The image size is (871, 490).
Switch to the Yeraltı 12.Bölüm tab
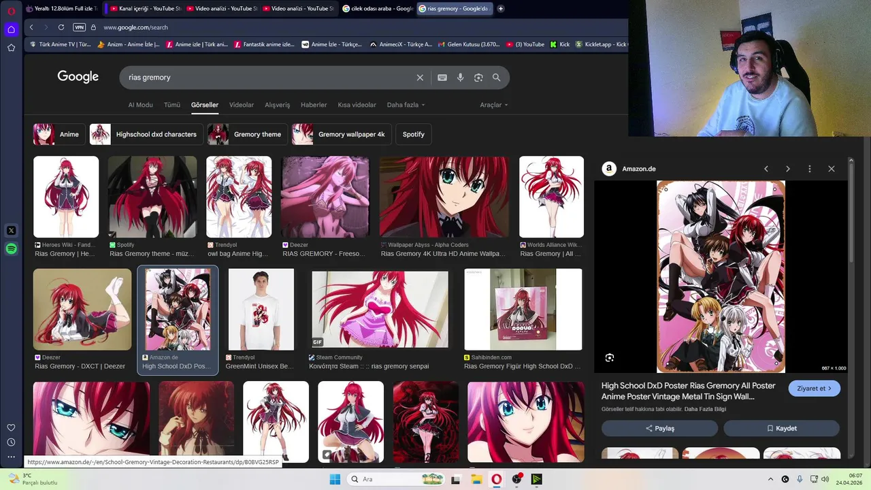coord(61,9)
